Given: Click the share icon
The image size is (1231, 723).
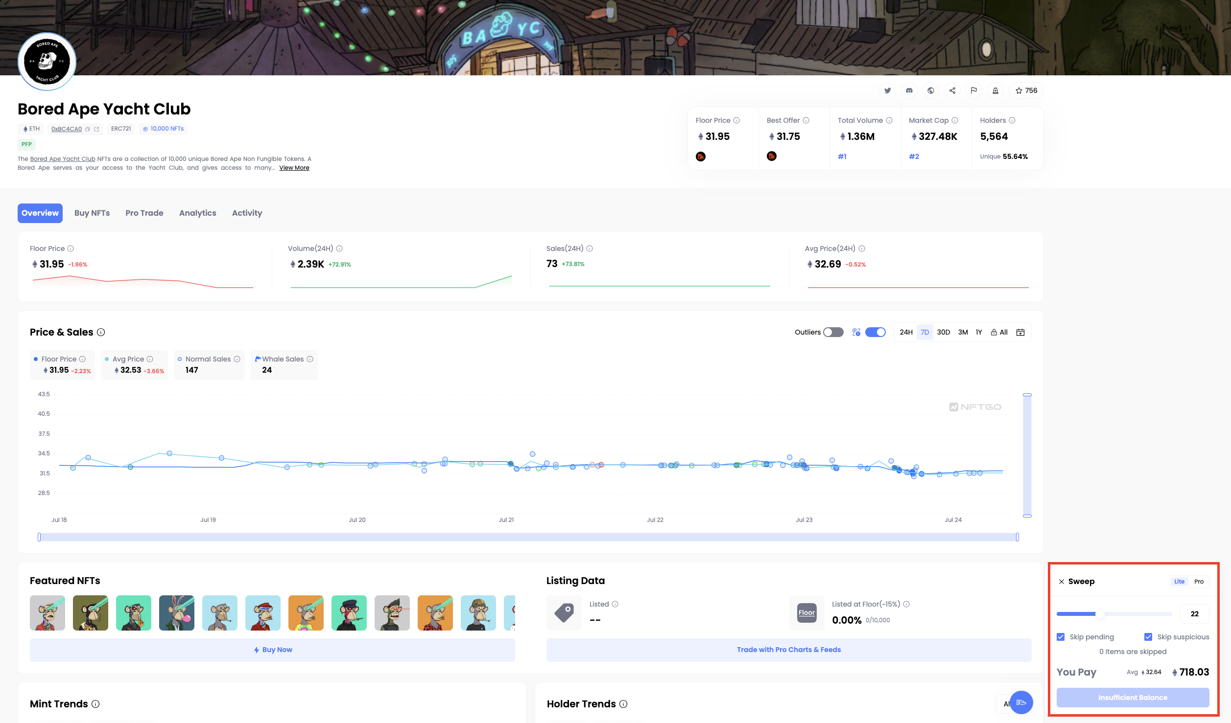Looking at the screenshot, I should (952, 90).
